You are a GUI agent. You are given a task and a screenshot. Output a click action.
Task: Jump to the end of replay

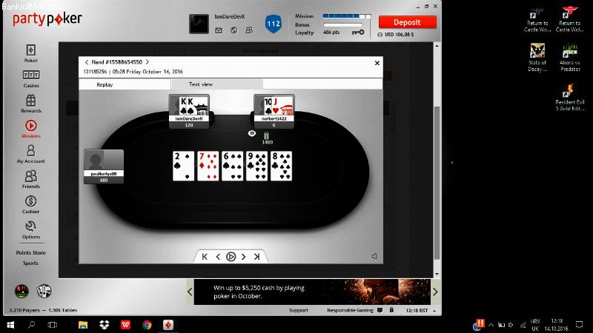(256, 257)
